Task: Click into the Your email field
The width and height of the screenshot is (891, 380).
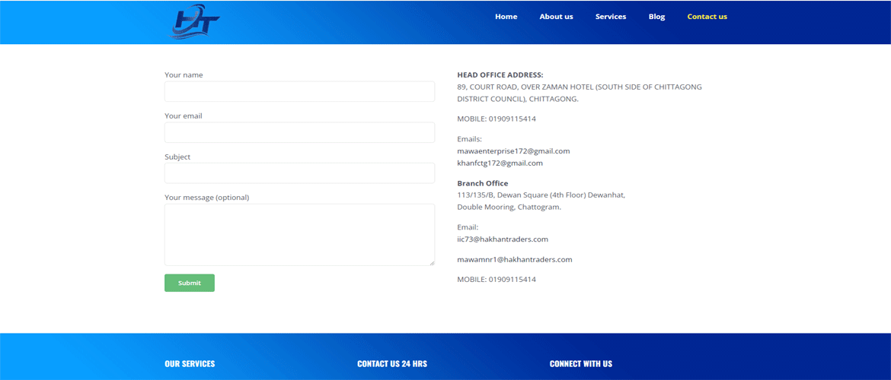Action: coord(299,132)
